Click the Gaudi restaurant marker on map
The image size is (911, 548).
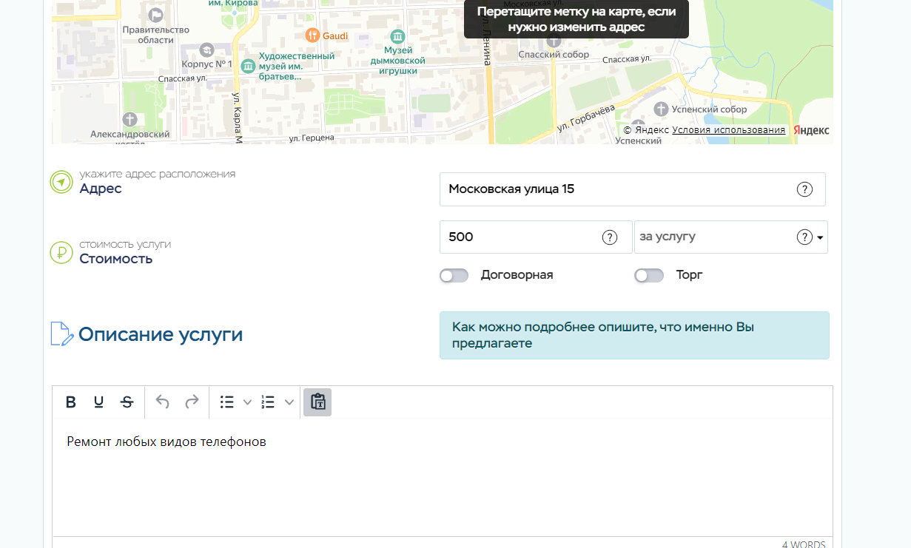pyautogui.click(x=313, y=35)
